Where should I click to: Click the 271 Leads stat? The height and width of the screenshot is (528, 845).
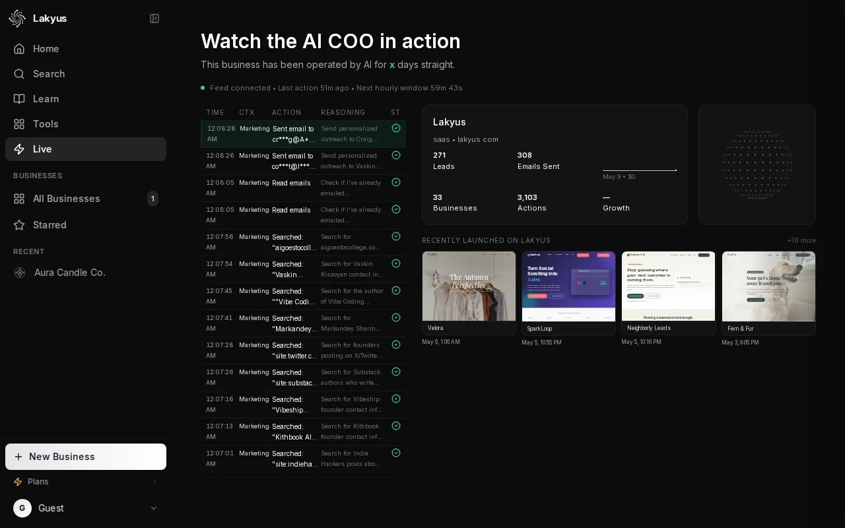(444, 160)
